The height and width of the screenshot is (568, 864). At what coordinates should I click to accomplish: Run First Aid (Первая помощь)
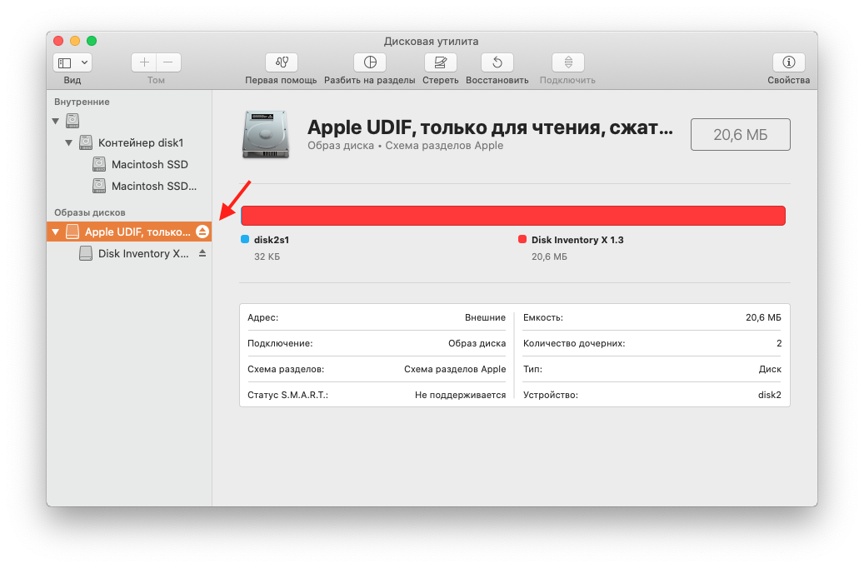282,62
